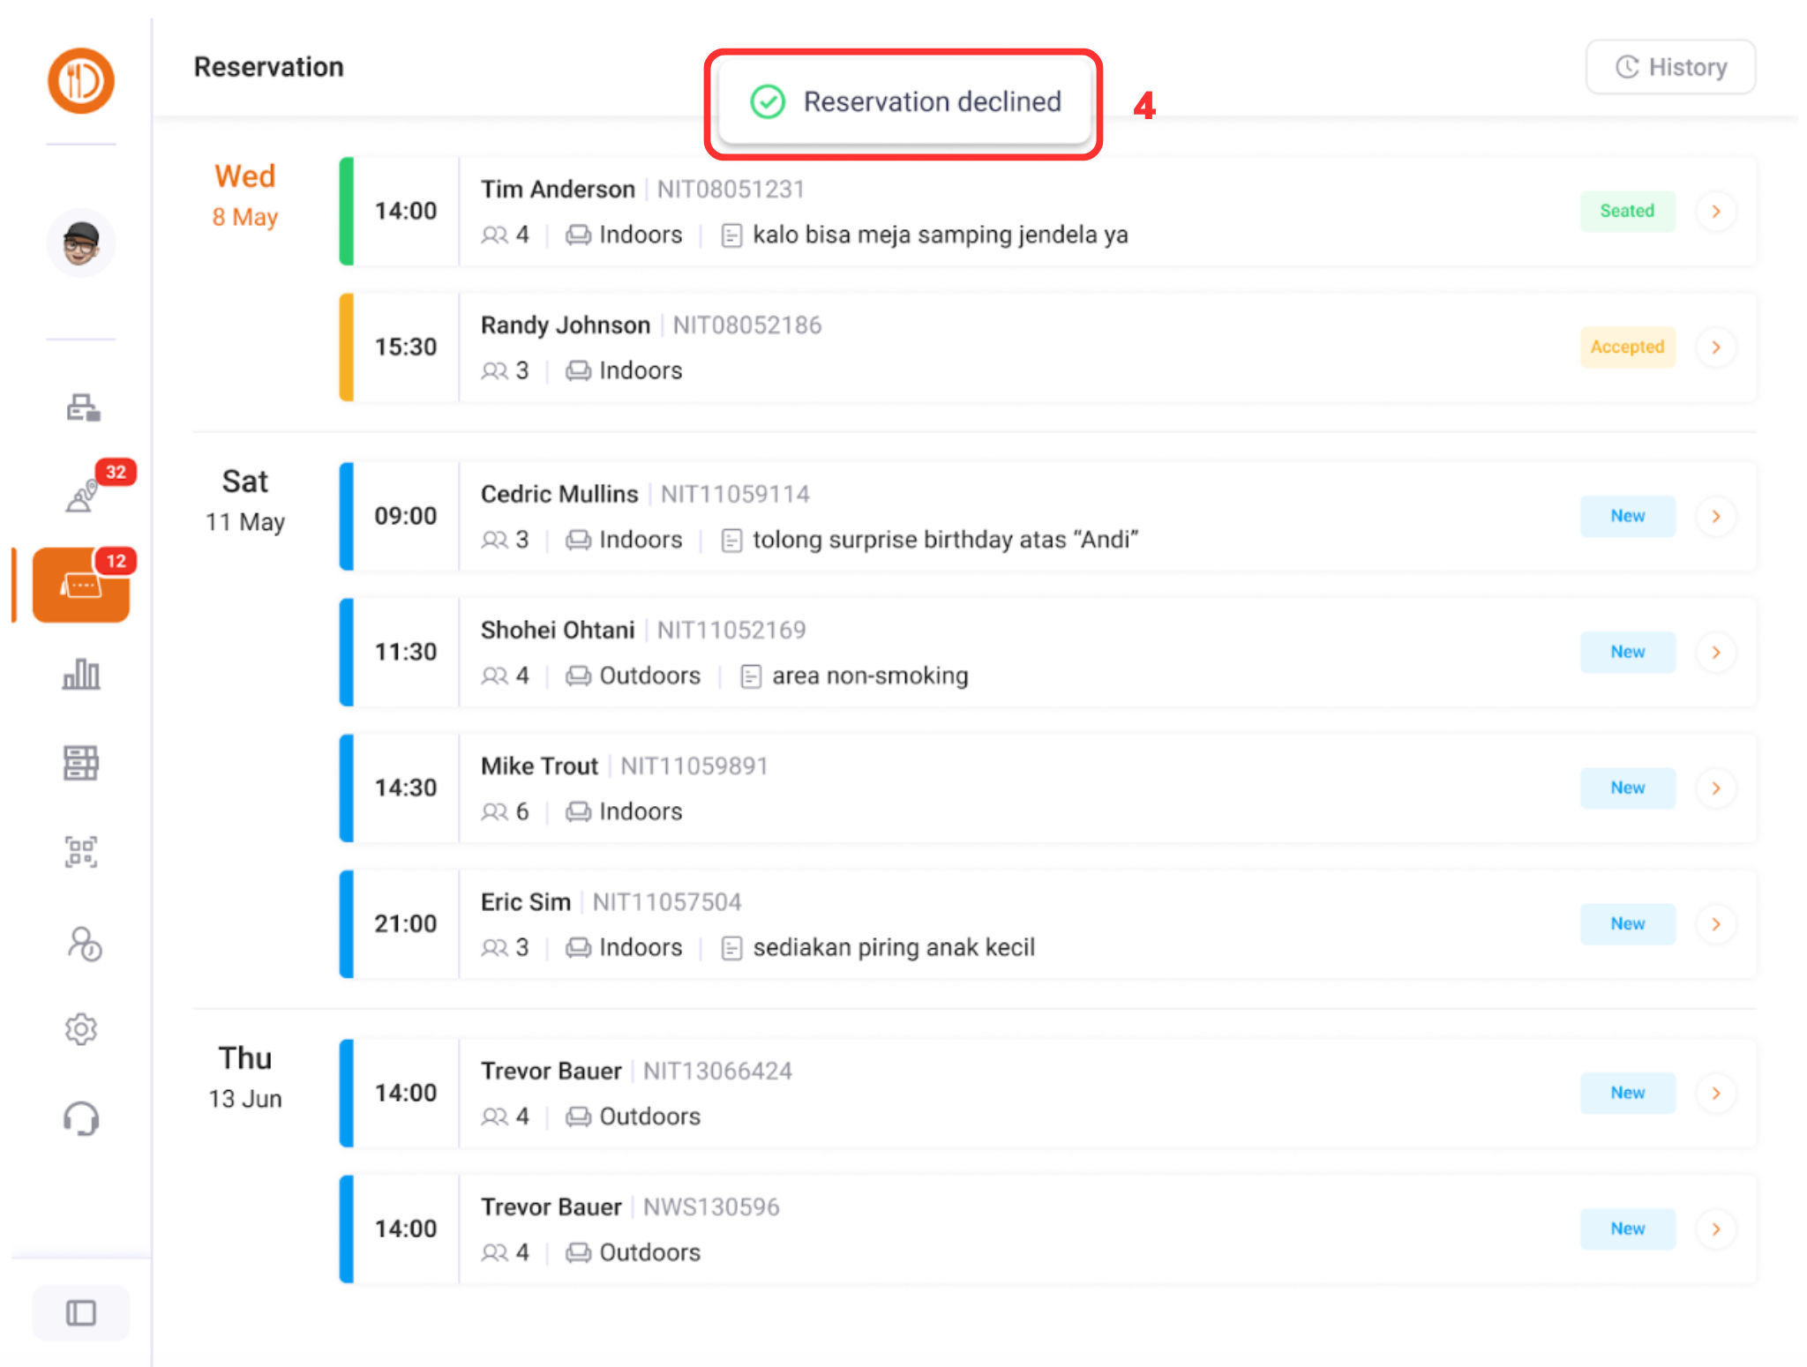Expand Randy Johnson reservation chevron
Viewport: 1807px width, 1367px height.
click(1715, 347)
